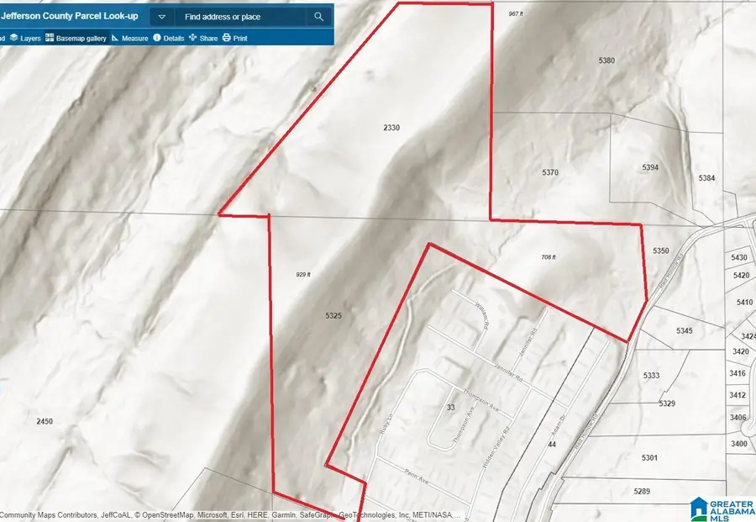
Task: Click the 708 ft elevation marker area
Action: [549, 255]
